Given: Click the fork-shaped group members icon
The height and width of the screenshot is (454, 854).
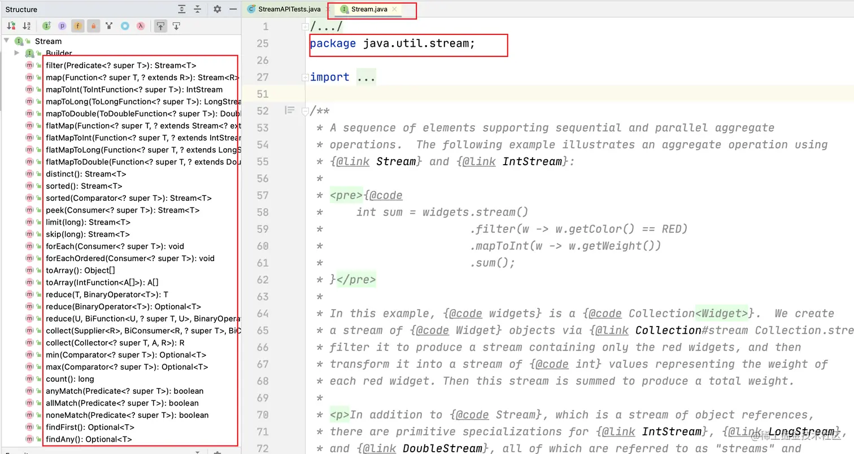Looking at the screenshot, I should click(x=109, y=26).
